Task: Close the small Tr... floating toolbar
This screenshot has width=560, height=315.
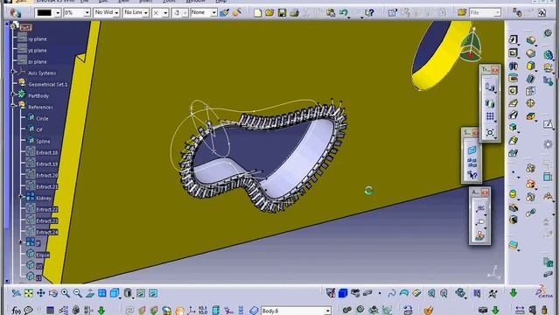Action: click(494, 70)
